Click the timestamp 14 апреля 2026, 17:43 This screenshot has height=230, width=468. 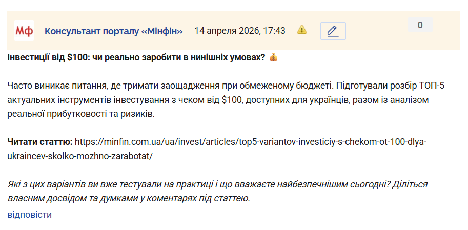(x=239, y=31)
